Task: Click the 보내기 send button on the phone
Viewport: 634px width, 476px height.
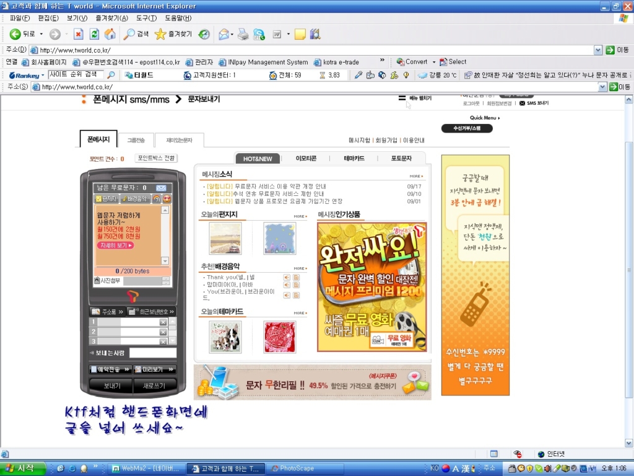Action: [111, 386]
